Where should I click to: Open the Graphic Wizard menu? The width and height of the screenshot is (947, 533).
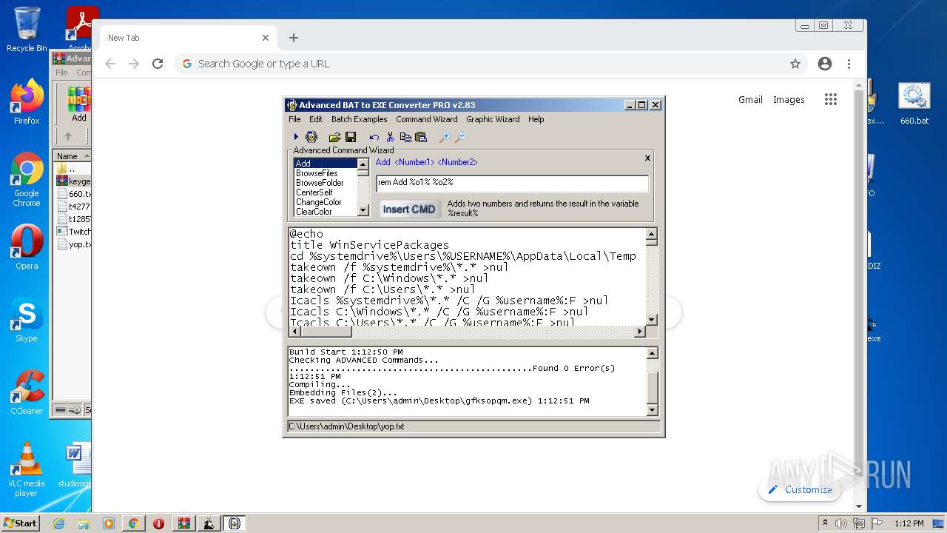coord(493,119)
